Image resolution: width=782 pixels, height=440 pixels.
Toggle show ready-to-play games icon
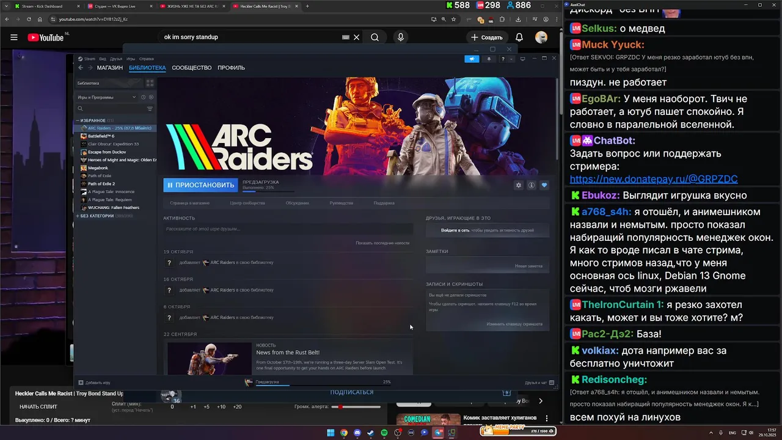click(151, 97)
